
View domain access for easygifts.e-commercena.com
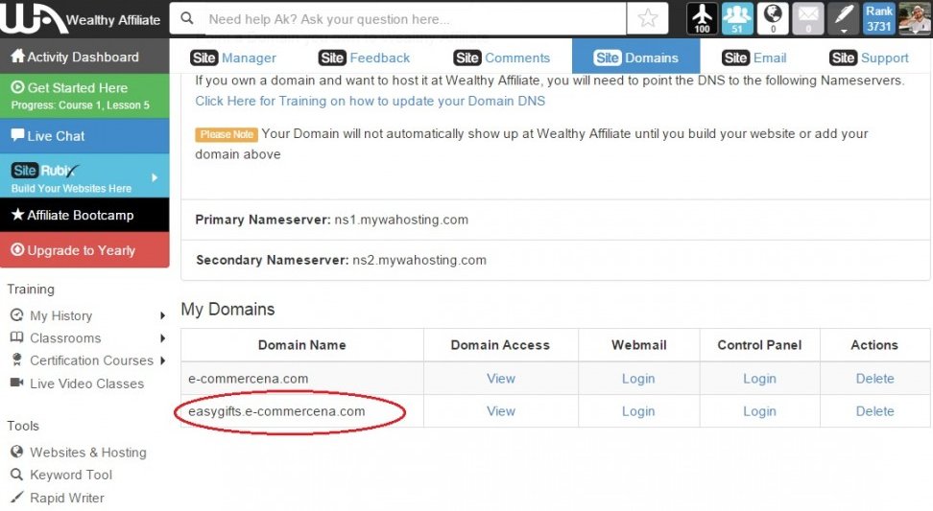[x=501, y=411]
